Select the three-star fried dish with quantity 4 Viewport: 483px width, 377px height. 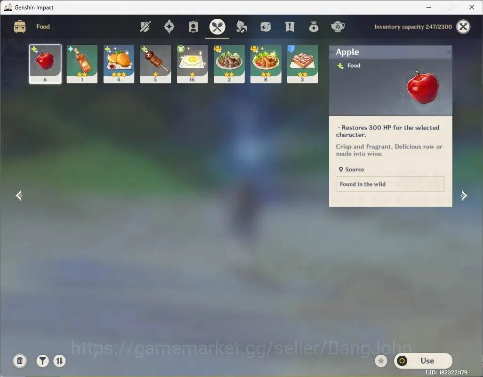tap(119, 64)
